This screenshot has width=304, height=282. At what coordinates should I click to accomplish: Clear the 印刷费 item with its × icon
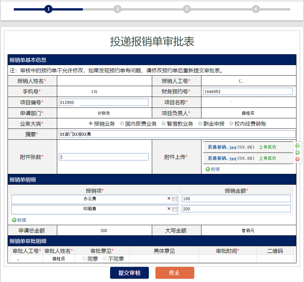click(x=169, y=209)
